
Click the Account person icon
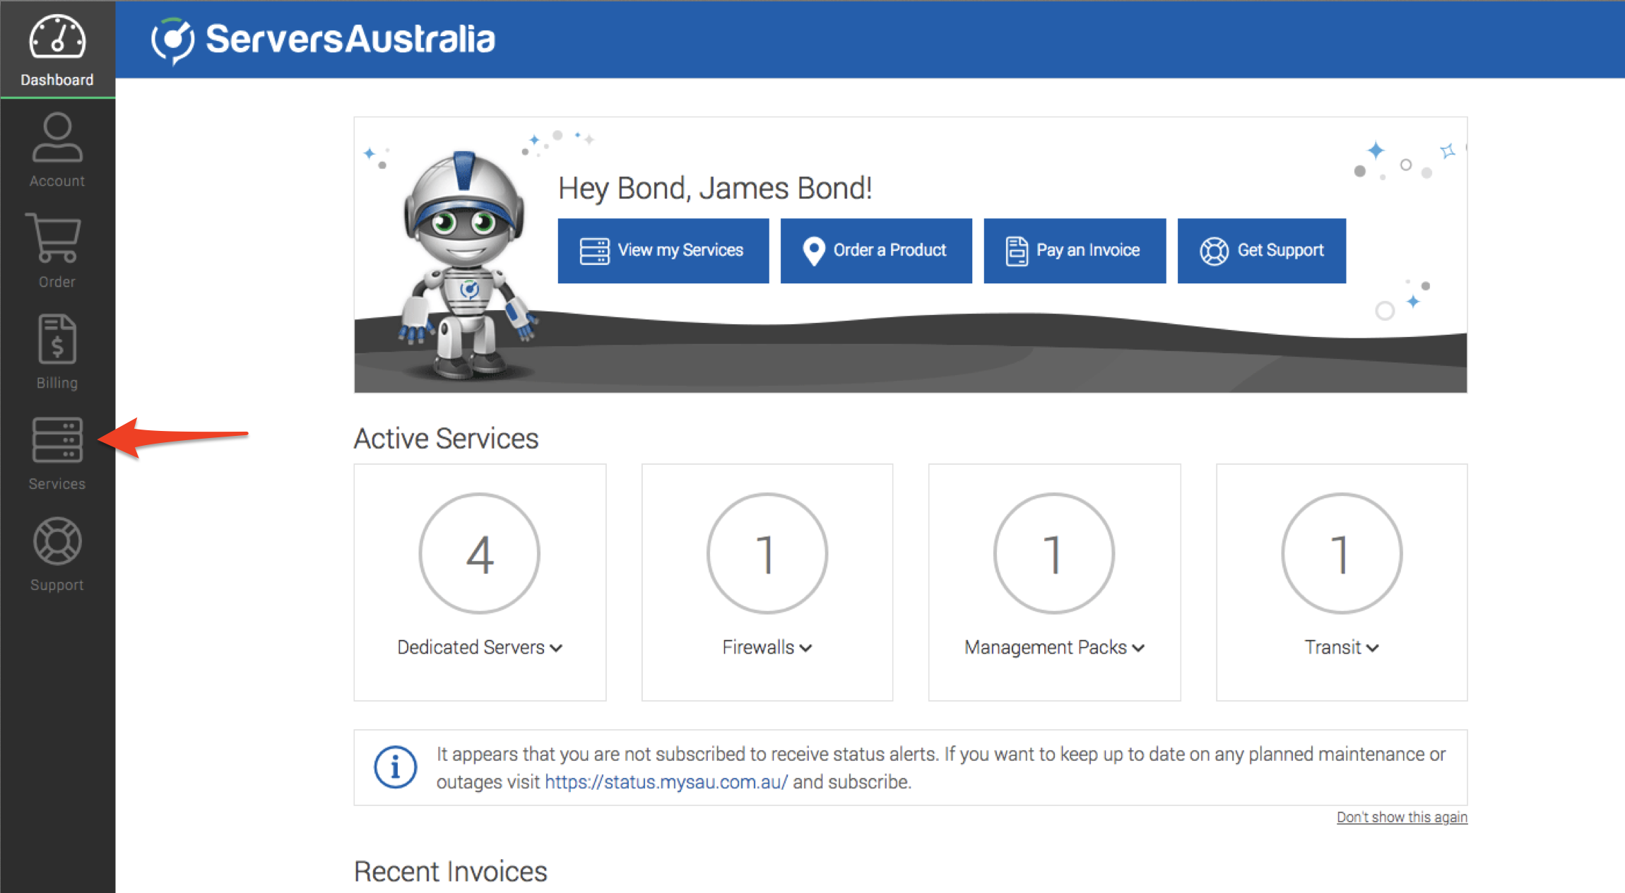57,138
